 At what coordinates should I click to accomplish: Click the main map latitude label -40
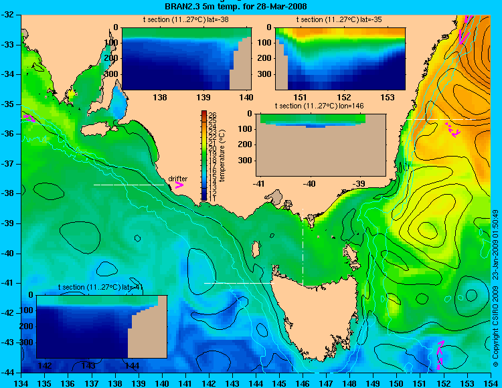point(7,254)
